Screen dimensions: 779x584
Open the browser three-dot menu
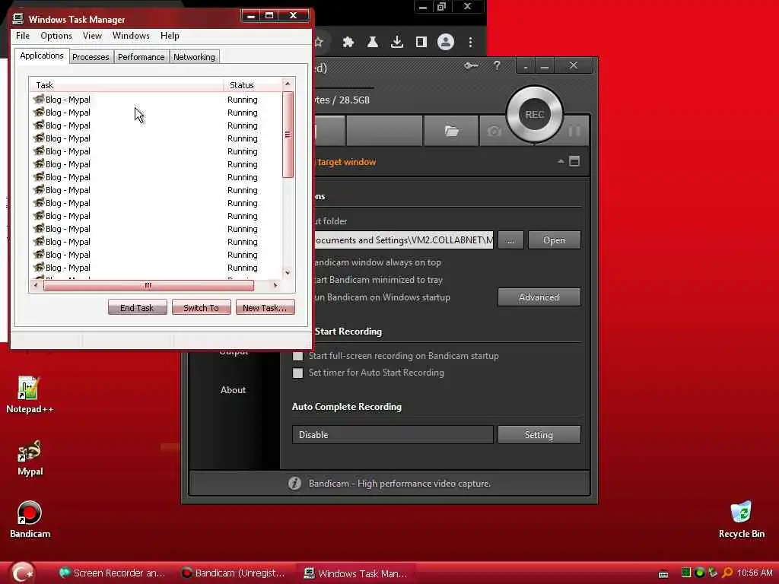pyautogui.click(x=470, y=42)
